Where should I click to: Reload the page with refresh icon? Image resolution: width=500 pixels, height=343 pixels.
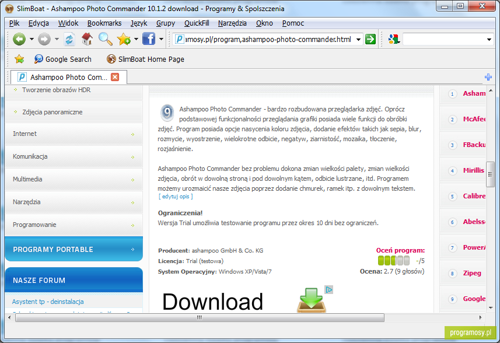[x=69, y=39]
